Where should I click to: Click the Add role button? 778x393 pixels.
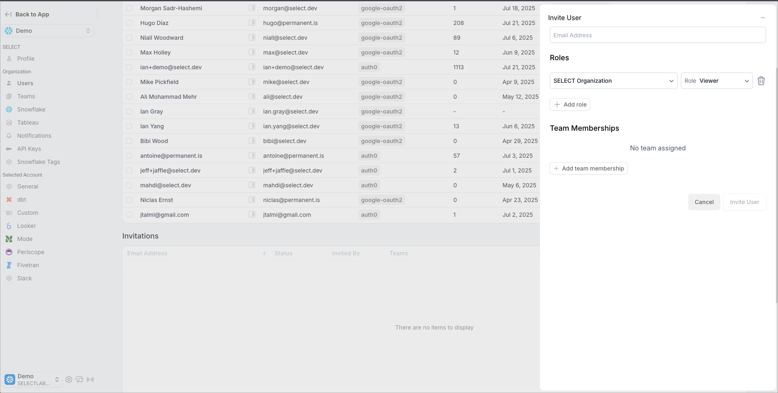pos(570,104)
